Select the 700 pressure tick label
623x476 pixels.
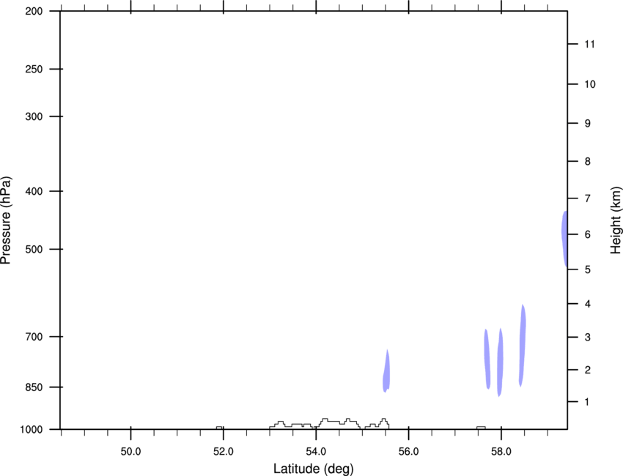point(34,337)
